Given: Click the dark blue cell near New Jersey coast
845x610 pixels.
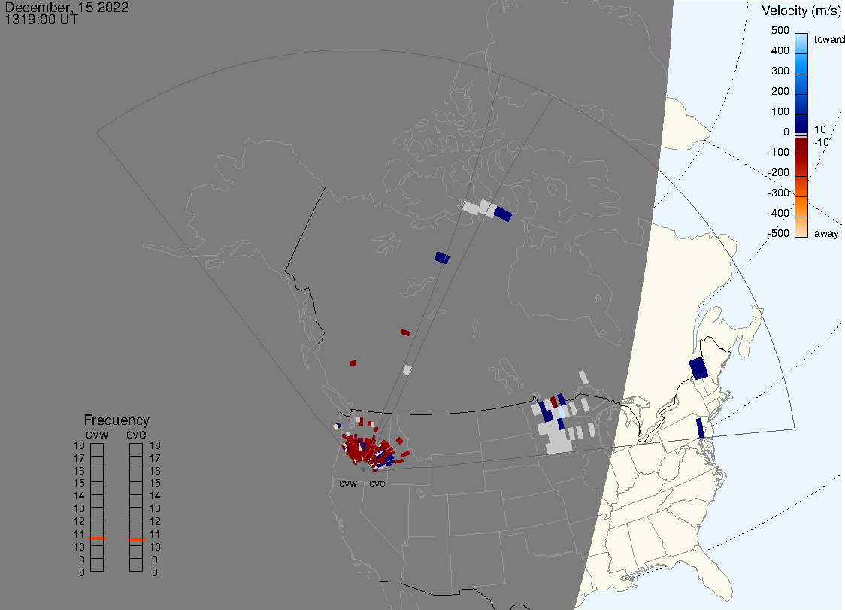Looking at the screenshot, I should click(701, 428).
